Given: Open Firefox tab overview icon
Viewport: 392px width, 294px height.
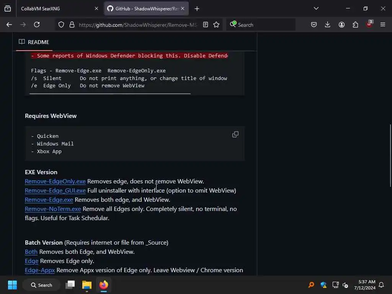Looking at the screenshot, I should pos(8,8).
